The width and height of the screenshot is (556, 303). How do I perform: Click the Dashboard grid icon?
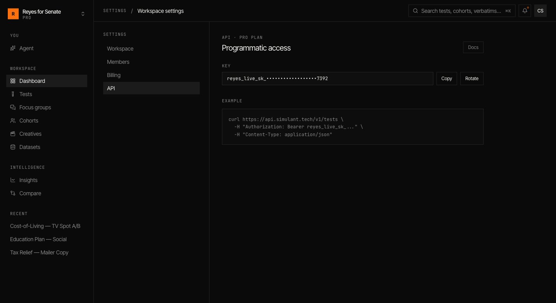(x=13, y=81)
